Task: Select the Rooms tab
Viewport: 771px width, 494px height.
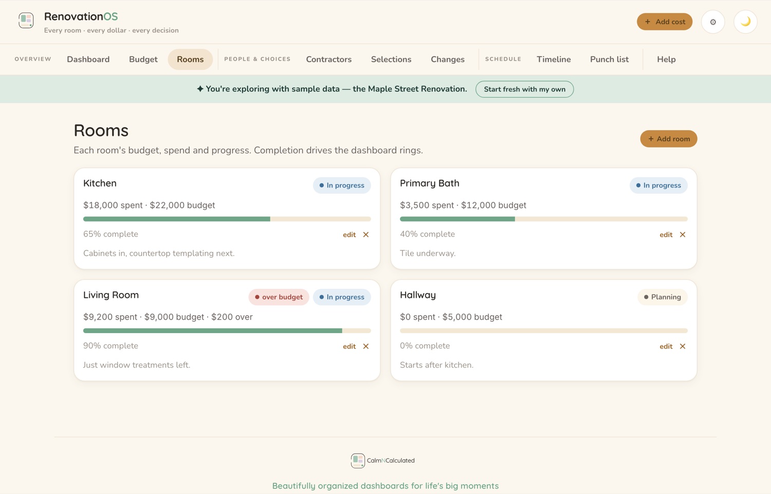Action: [x=190, y=59]
